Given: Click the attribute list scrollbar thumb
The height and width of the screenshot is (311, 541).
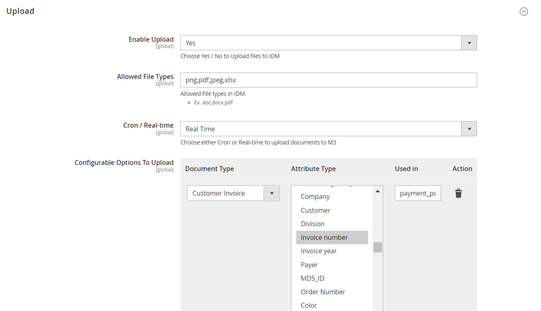Looking at the screenshot, I should [377, 247].
